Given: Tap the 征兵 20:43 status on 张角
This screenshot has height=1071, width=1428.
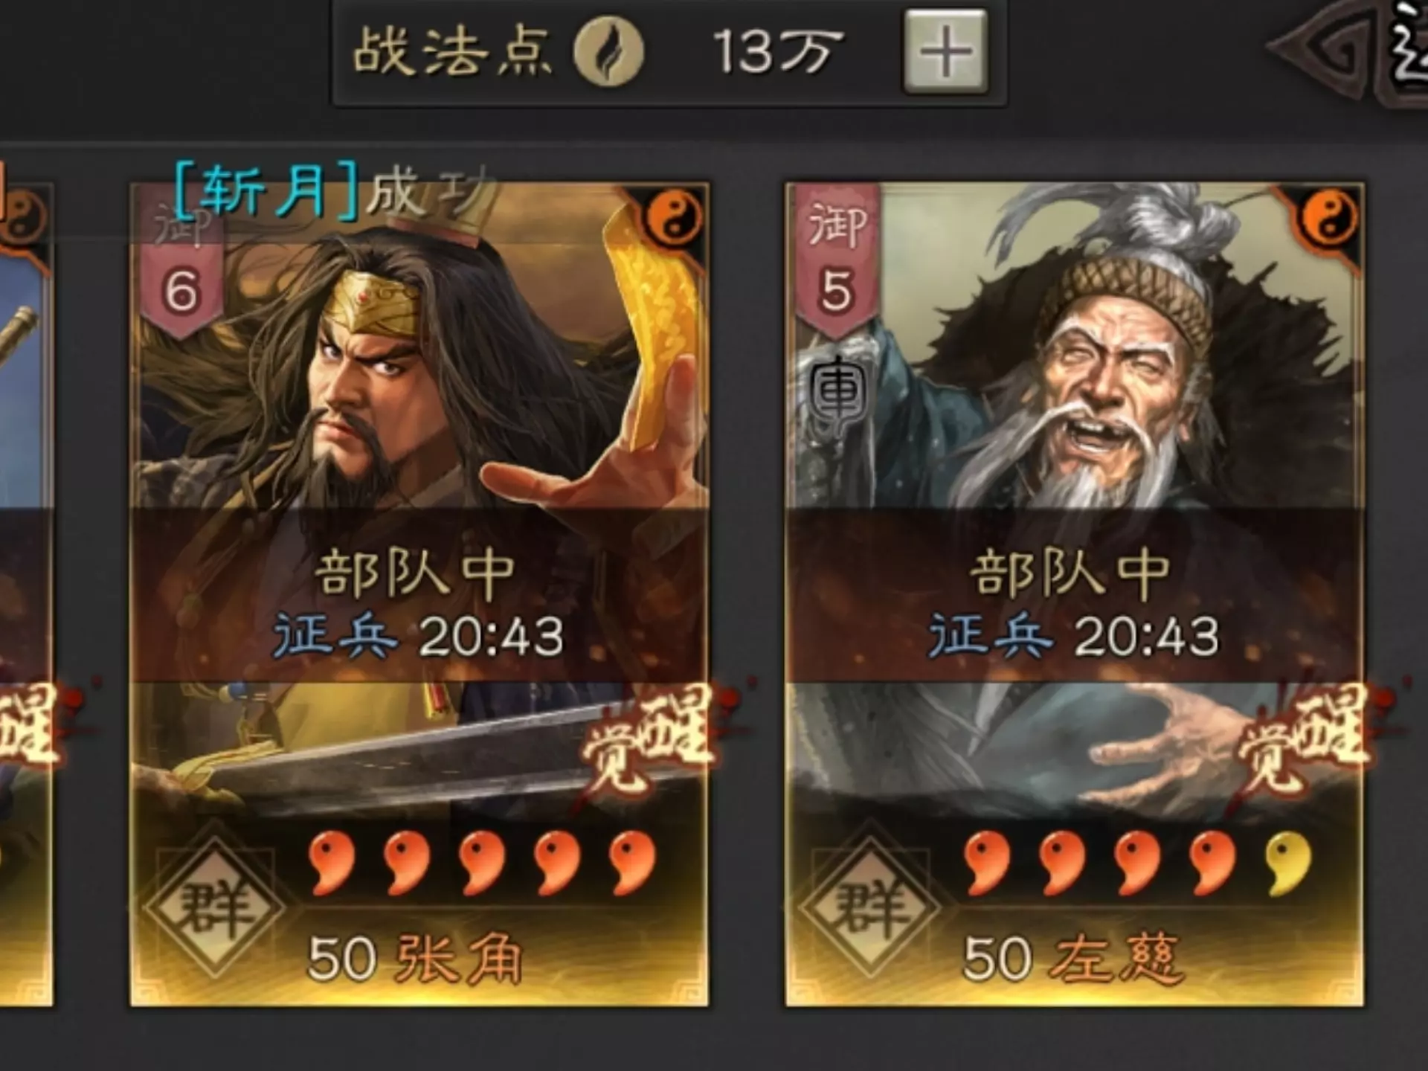Looking at the screenshot, I should tap(419, 637).
